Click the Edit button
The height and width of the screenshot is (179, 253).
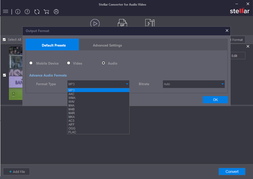[x=238, y=56]
